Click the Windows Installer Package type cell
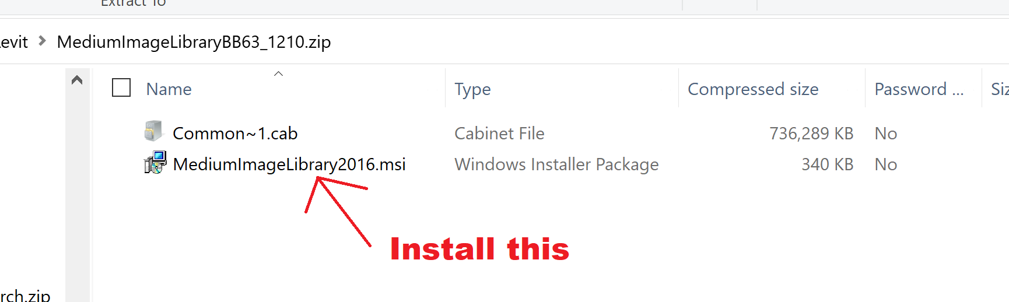1009x302 pixels. click(556, 164)
